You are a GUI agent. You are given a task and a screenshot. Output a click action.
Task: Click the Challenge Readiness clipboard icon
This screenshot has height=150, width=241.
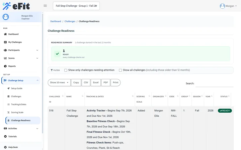[x=8, y=120]
